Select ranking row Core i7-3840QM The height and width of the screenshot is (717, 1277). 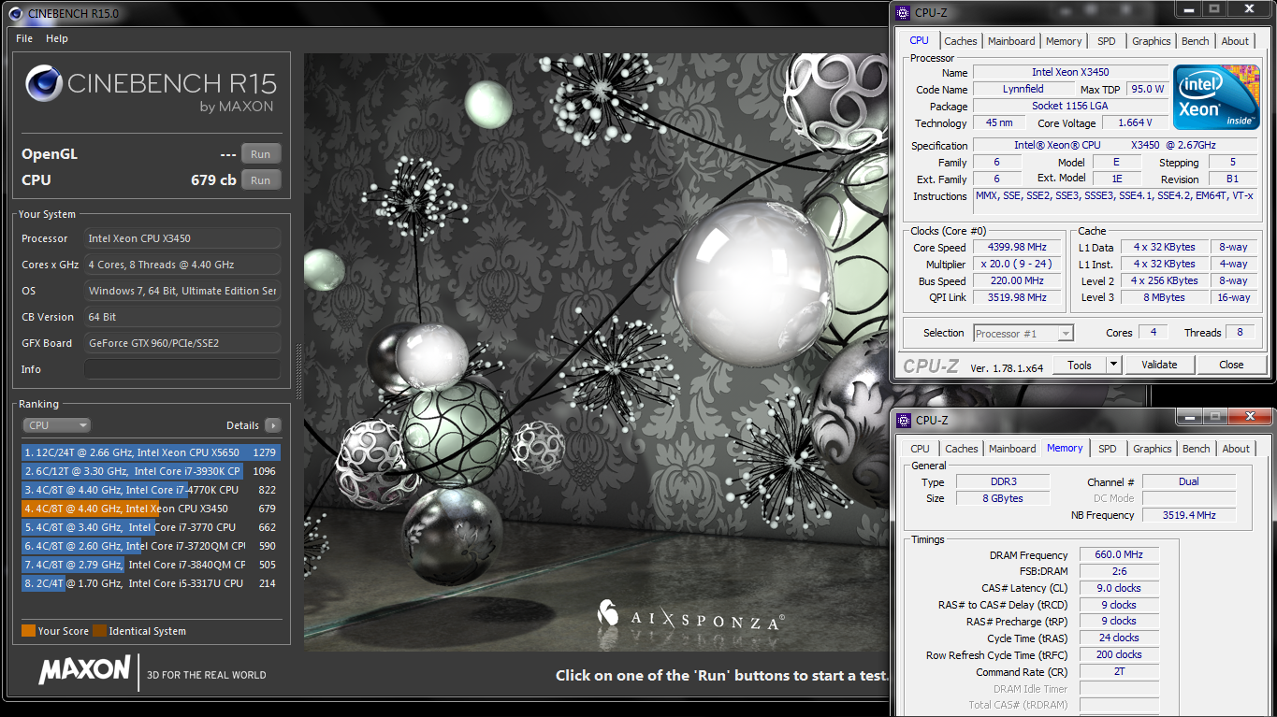[x=151, y=565]
